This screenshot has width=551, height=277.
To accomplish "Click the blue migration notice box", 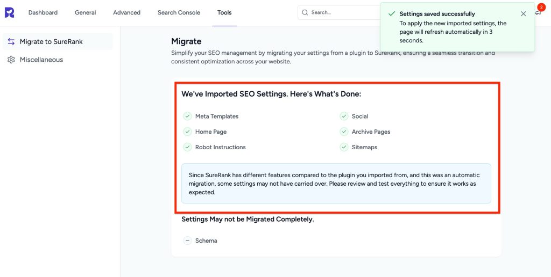I will (x=336, y=184).
